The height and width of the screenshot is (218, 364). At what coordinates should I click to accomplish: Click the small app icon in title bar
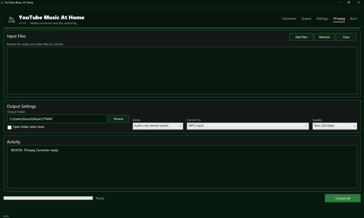point(2,3)
